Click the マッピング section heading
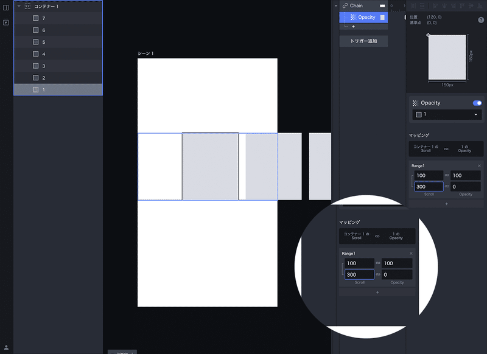Image resolution: width=487 pixels, height=354 pixels. 419,135
